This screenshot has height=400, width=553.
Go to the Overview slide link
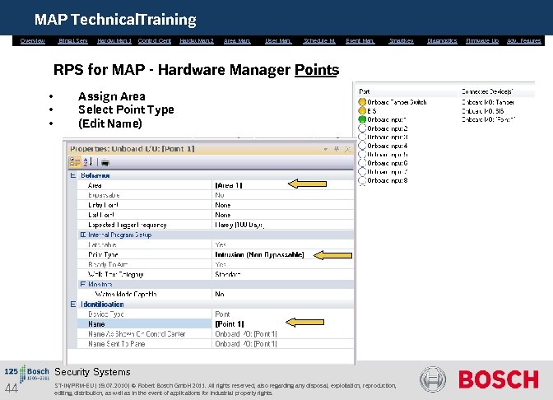pos(32,41)
